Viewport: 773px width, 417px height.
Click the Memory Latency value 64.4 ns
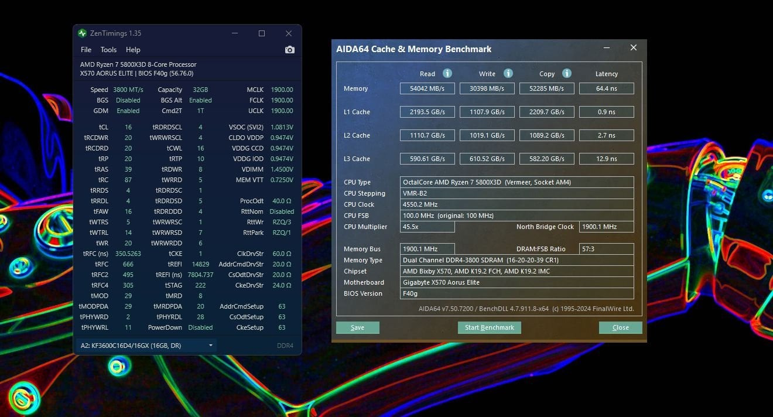[x=607, y=88]
